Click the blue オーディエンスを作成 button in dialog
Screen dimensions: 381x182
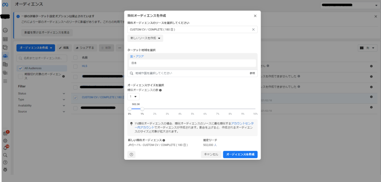coord(240,155)
